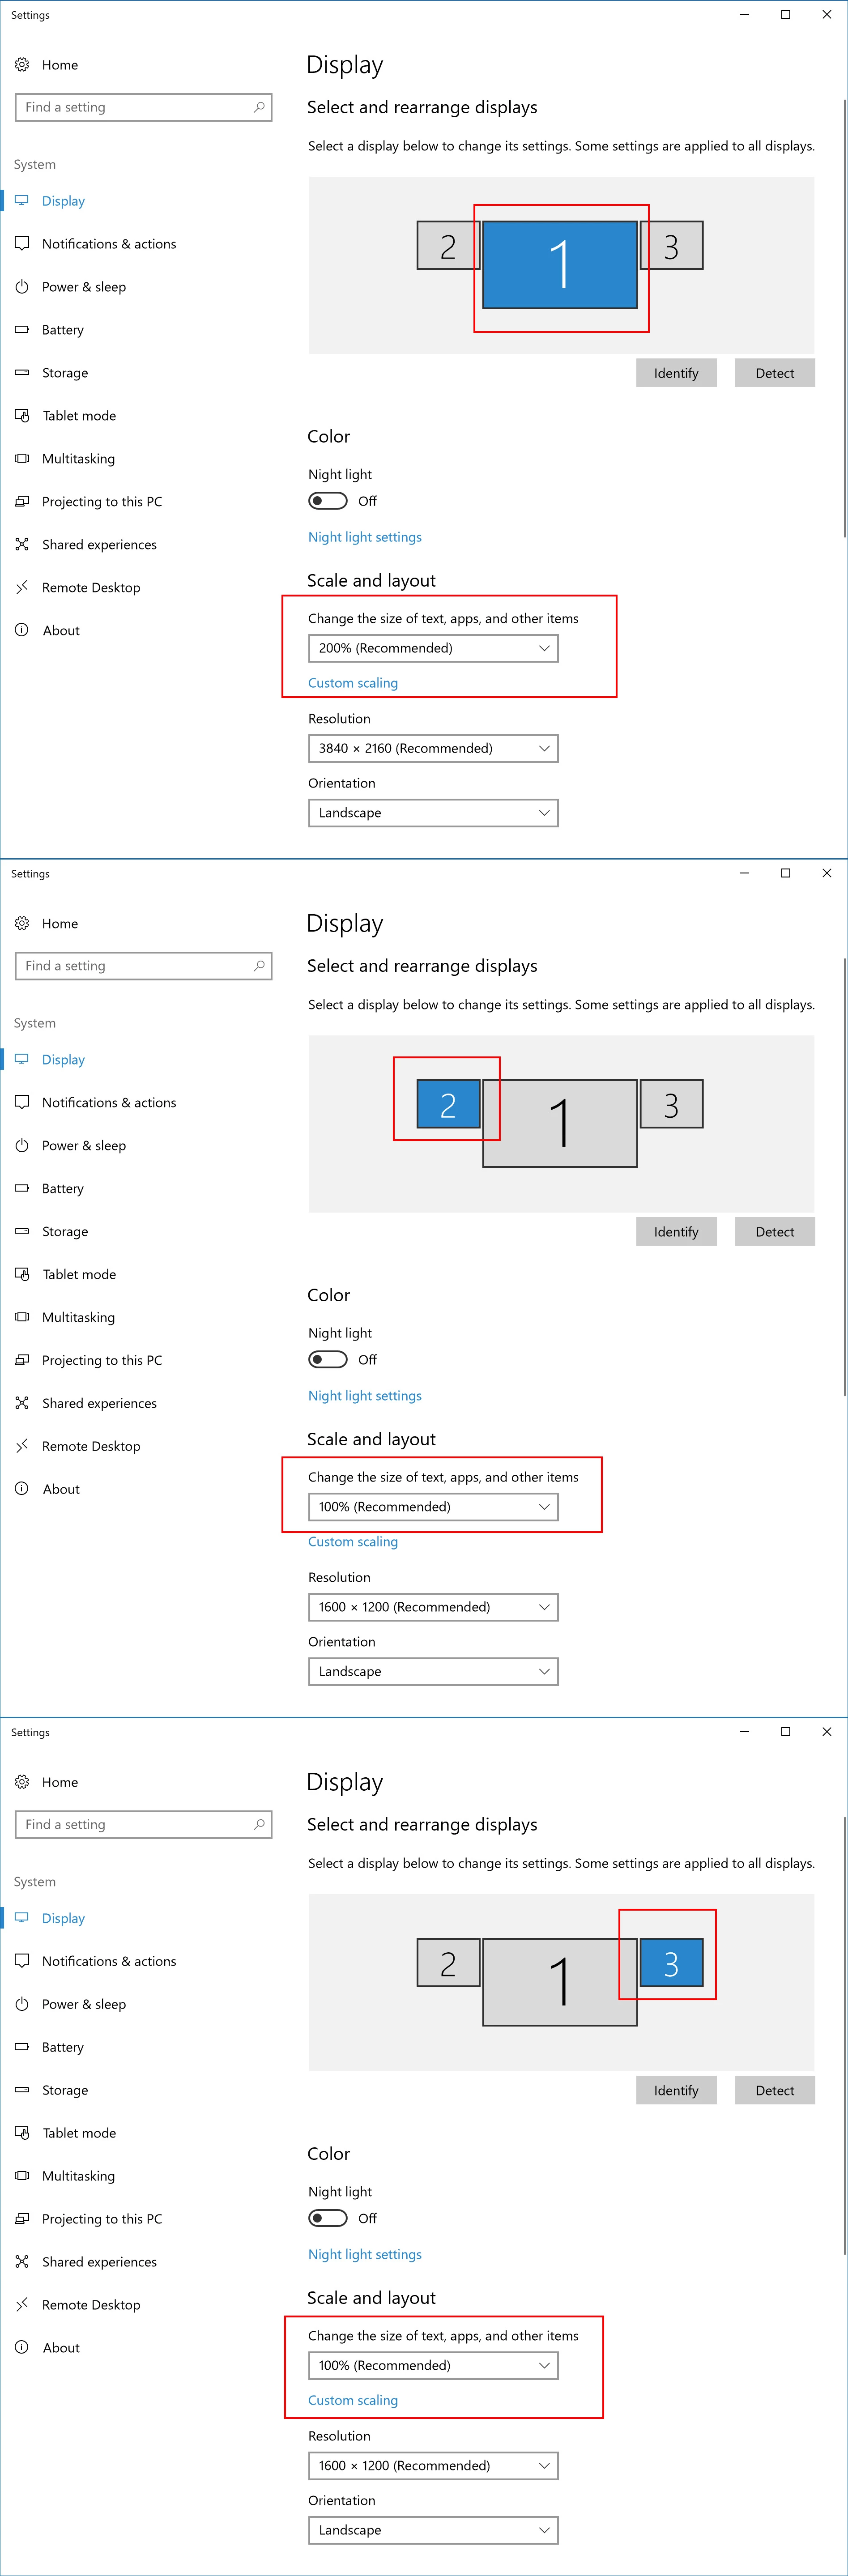Click Notifications & actions icon in display-3-selected window

22,1961
